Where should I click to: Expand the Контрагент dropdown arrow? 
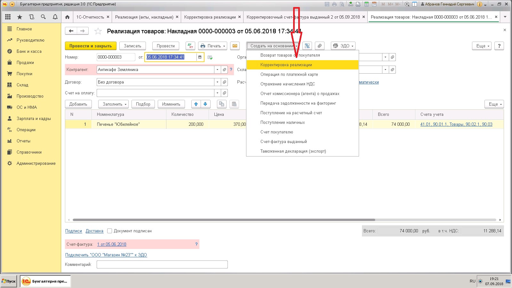(x=218, y=69)
